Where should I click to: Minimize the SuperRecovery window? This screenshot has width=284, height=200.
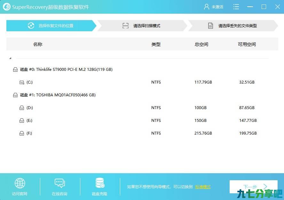250,7
